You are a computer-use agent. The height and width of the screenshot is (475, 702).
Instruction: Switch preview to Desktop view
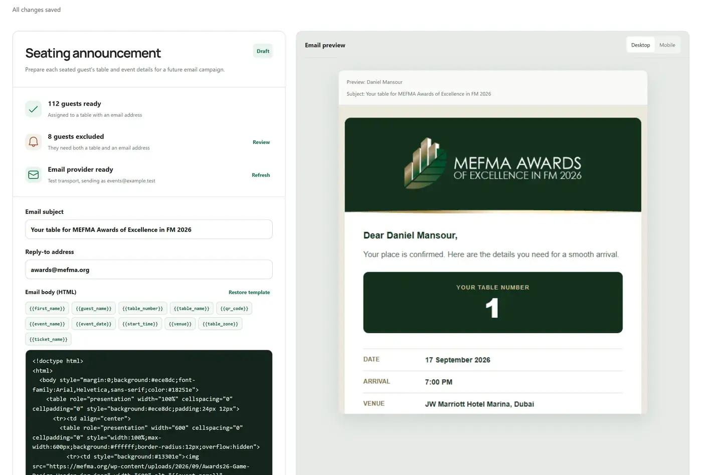640,45
